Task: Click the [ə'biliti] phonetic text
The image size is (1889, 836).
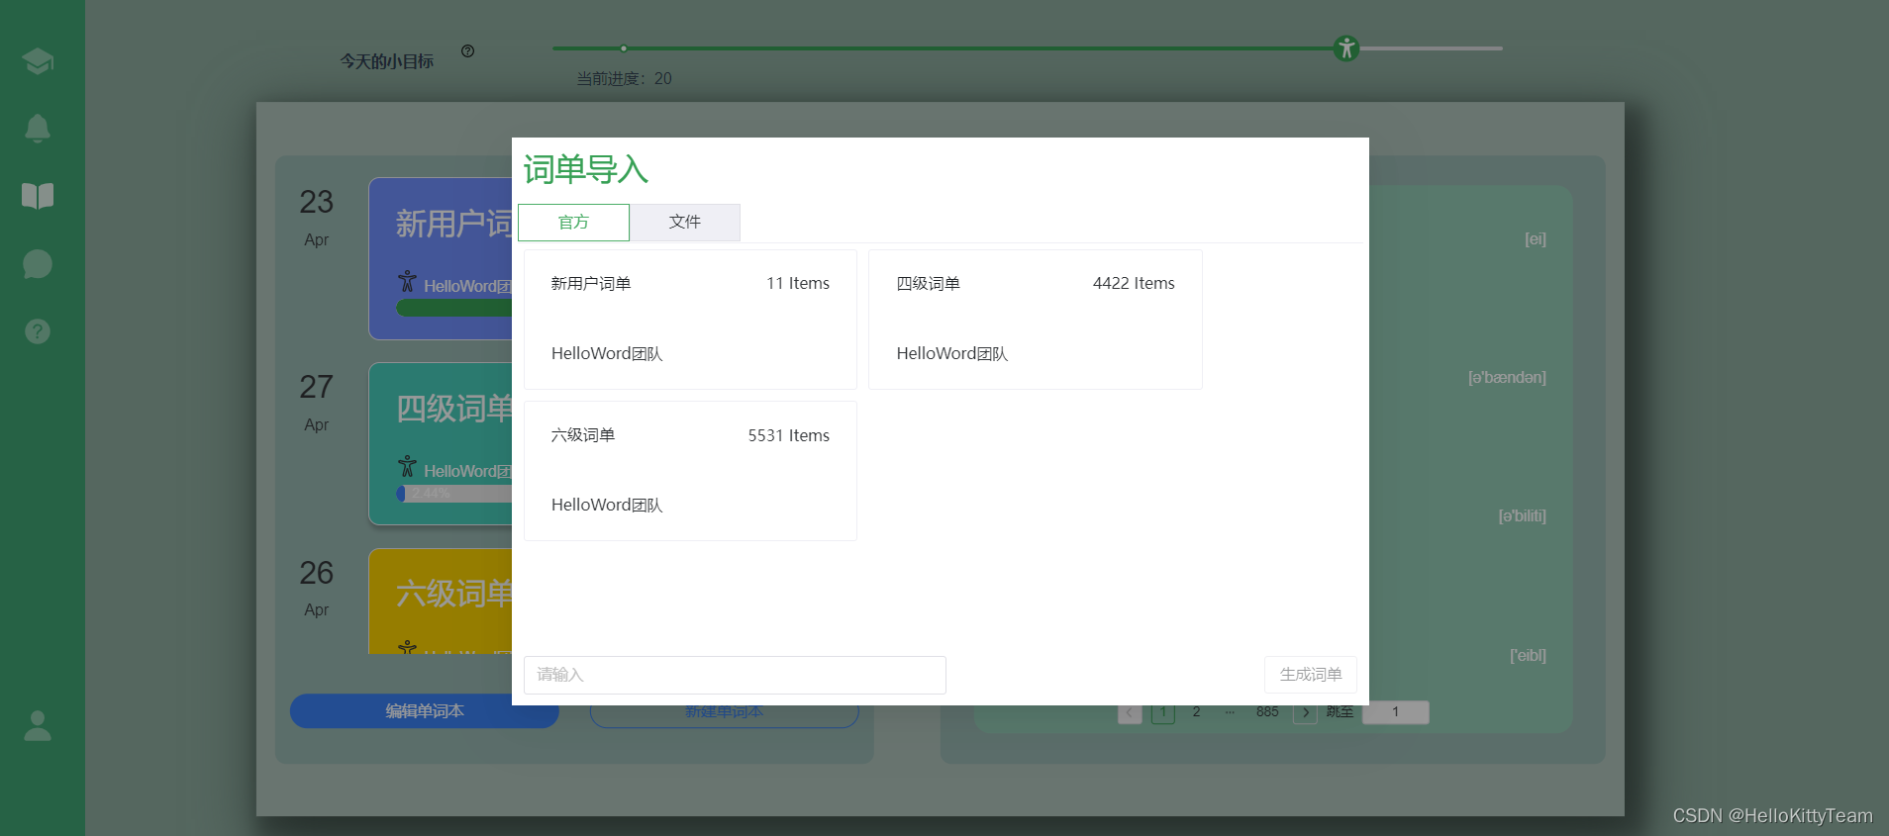Action: click(x=1522, y=516)
